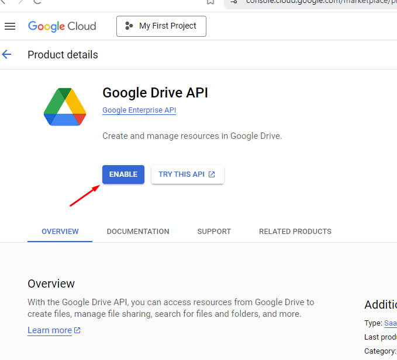Enable the Google Drive API
Screen dimensions: 397x360
[123, 174]
